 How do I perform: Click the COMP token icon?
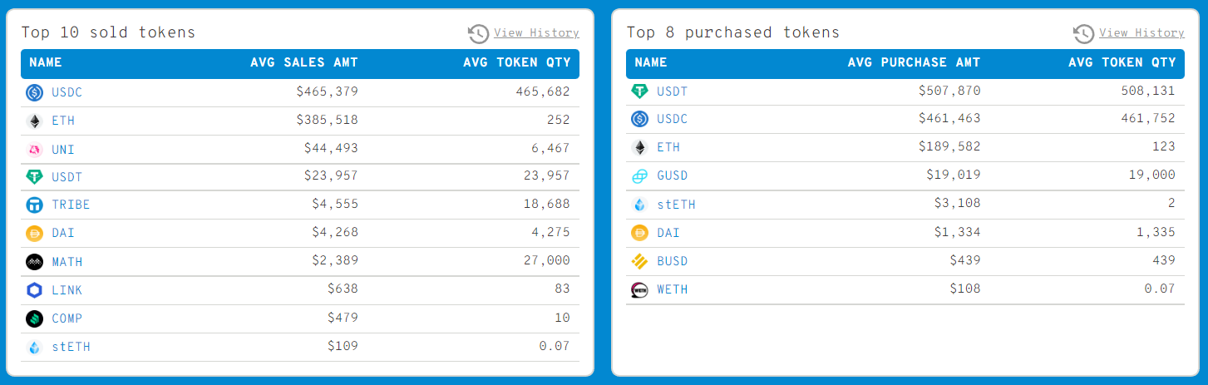(34, 318)
